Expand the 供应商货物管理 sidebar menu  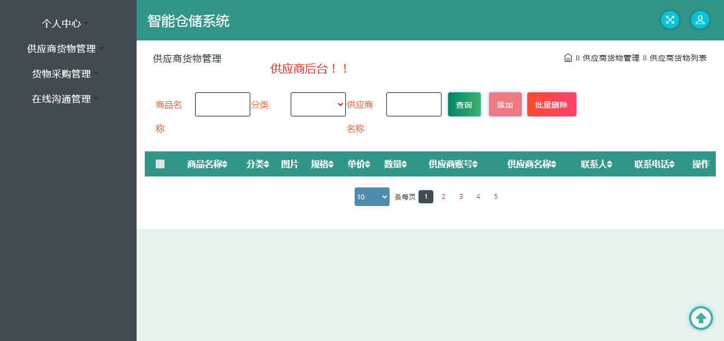[65, 49]
